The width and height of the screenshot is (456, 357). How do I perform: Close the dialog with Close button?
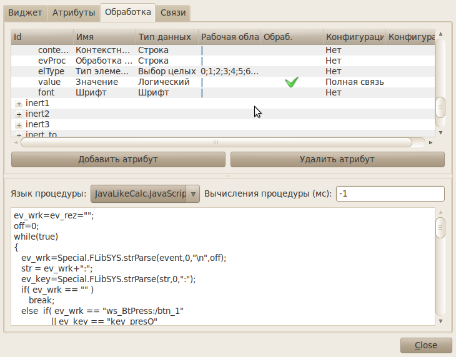point(426,345)
